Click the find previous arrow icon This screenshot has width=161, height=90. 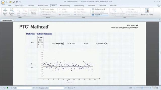(34, 88)
